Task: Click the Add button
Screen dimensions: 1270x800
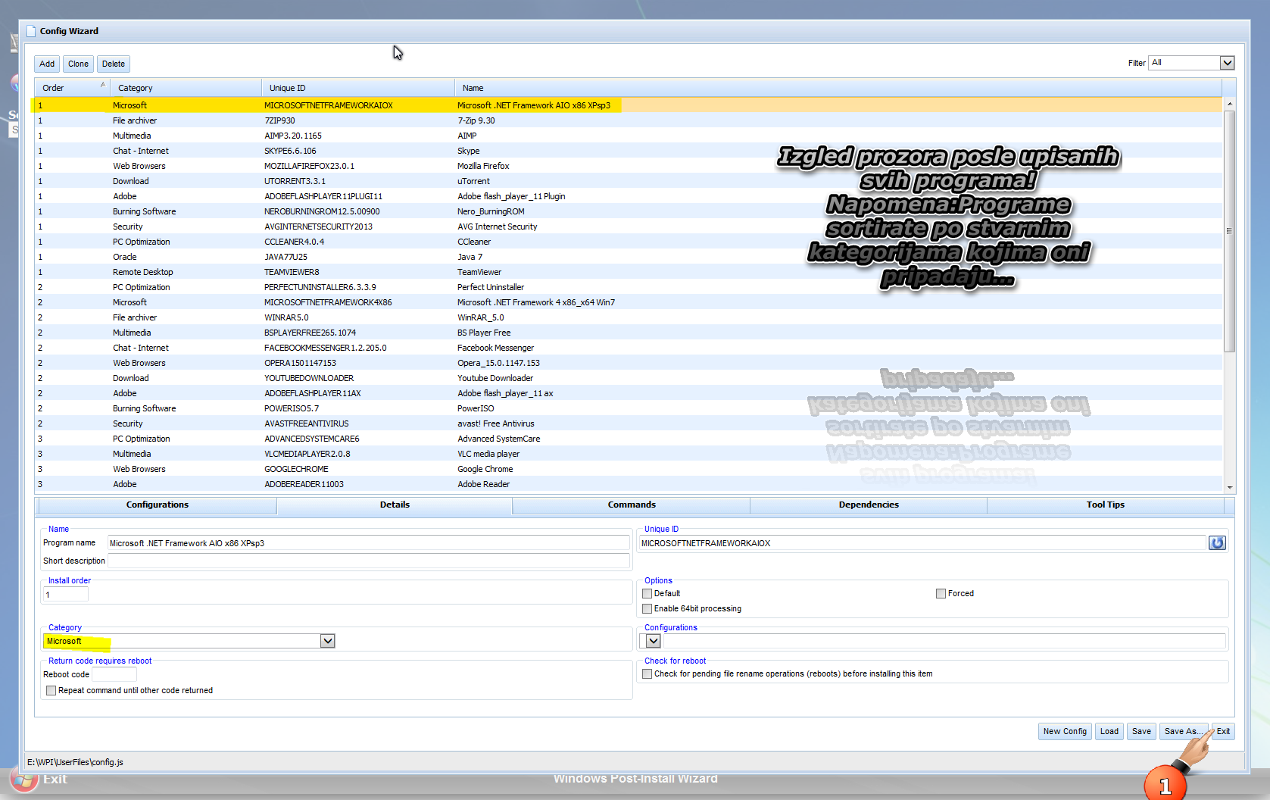Action: coord(47,64)
